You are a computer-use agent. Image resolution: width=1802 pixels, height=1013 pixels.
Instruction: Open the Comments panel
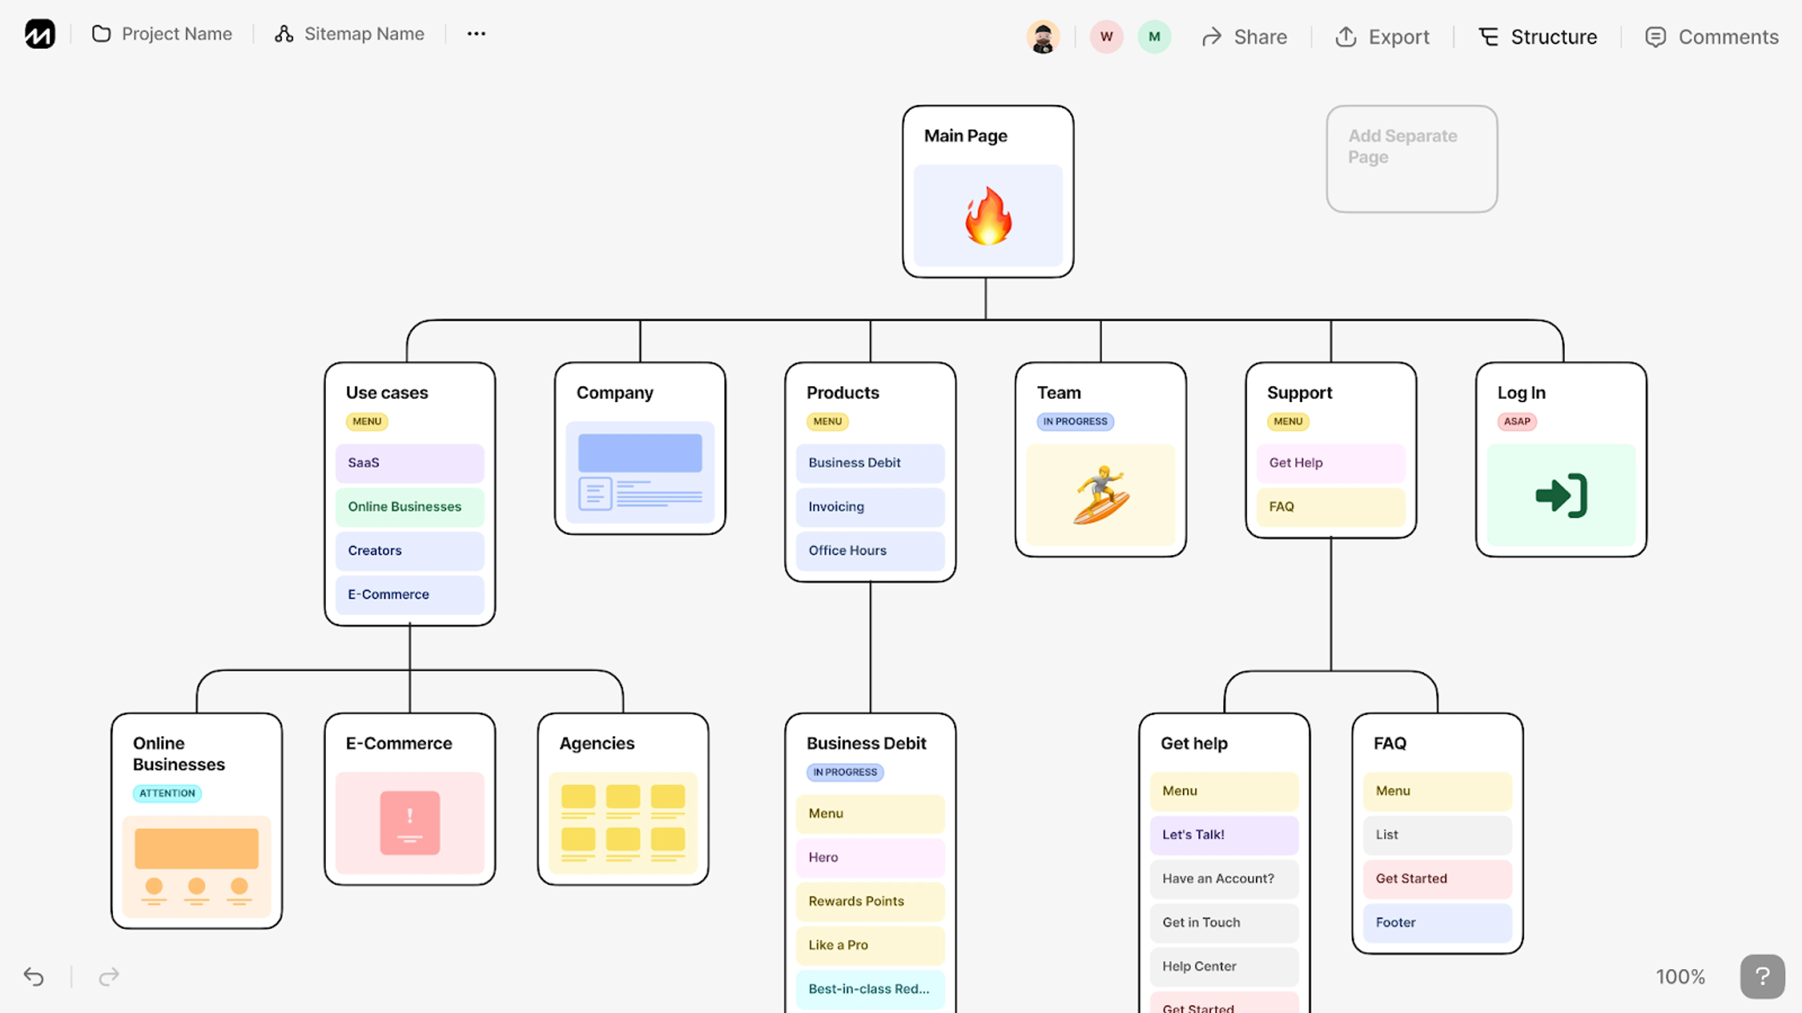(x=1711, y=37)
